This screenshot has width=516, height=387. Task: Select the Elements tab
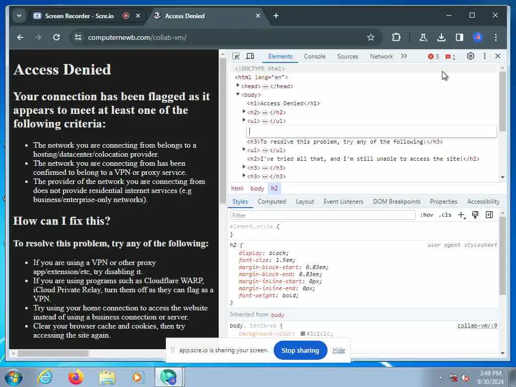(280, 56)
